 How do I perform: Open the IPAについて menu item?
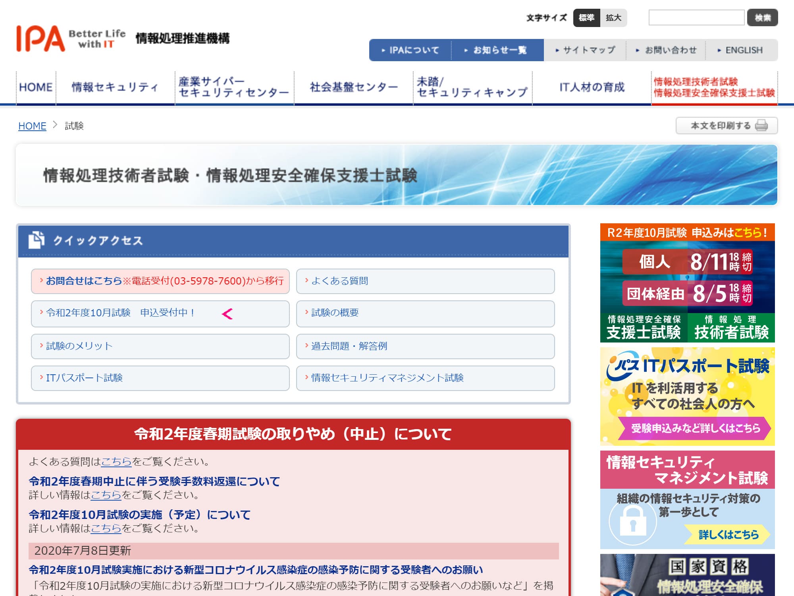(410, 50)
